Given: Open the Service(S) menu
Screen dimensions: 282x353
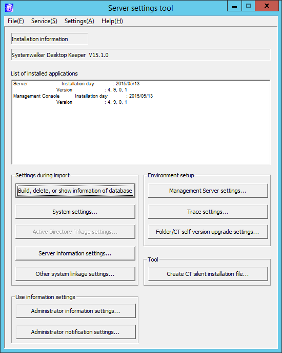Looking at the screenshot, I should click(44, 21).
